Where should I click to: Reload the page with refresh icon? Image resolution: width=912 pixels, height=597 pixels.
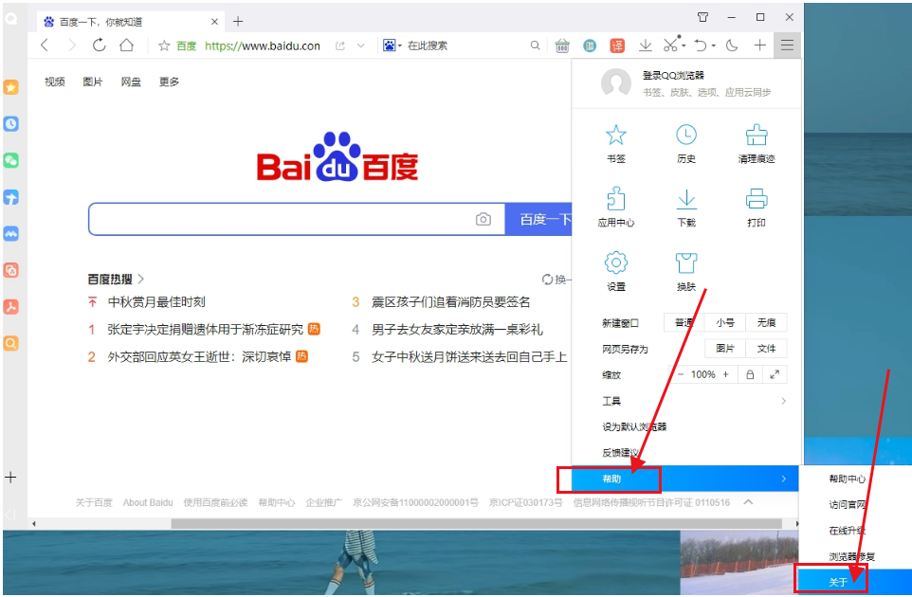point(99,45)
